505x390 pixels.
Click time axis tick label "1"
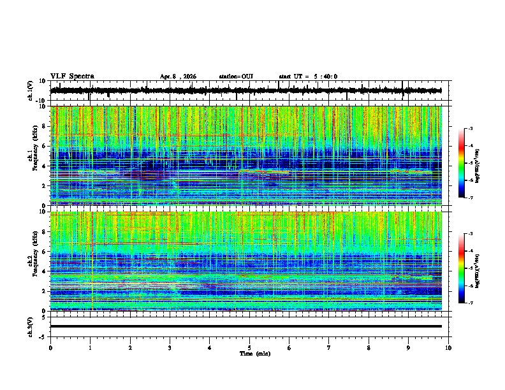[90, 348]
